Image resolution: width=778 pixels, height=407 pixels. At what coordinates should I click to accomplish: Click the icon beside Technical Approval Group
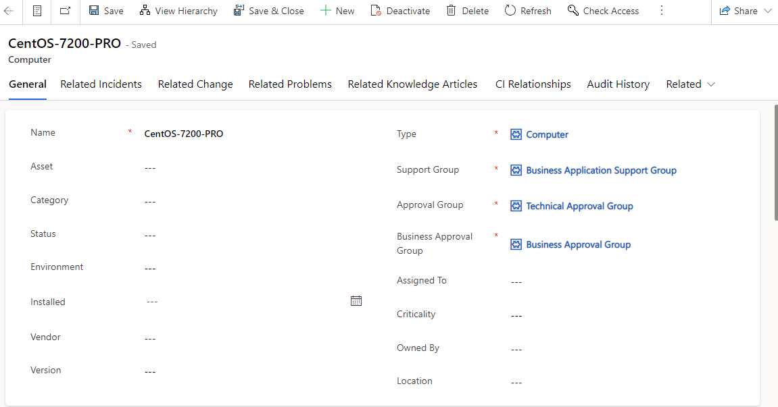pos(516,206)
